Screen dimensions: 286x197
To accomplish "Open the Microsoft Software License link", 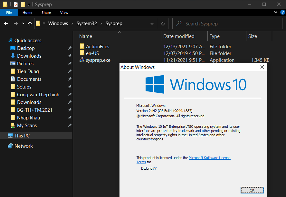I will (210, 158).
